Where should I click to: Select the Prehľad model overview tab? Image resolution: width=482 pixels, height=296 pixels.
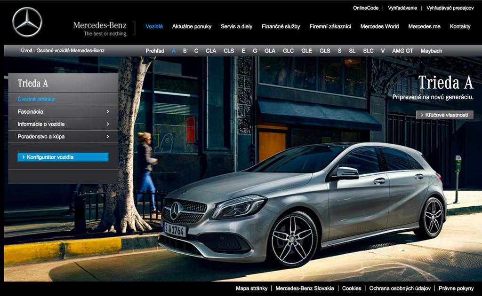coord(155,51)
